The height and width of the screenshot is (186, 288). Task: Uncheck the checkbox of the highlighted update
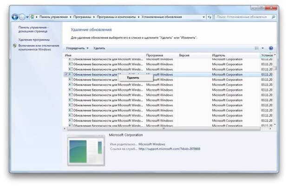click(x=66, y=74)
